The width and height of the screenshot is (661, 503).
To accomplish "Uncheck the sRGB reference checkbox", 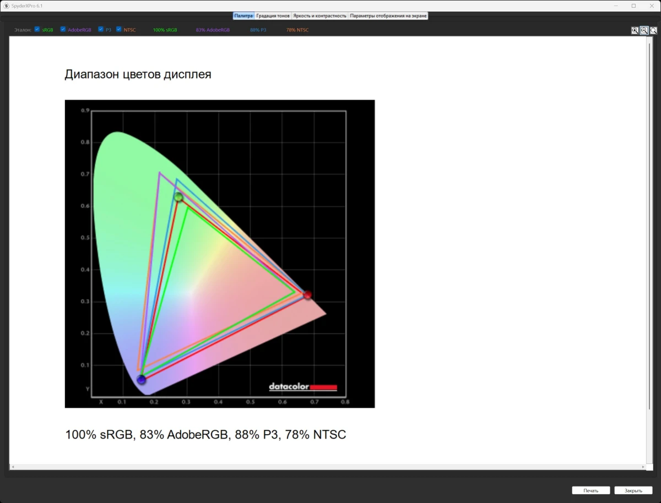I will pos(37,30).
